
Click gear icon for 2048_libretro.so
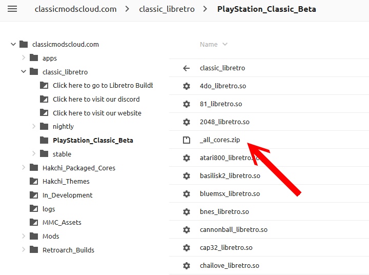[x=187, y=122]
